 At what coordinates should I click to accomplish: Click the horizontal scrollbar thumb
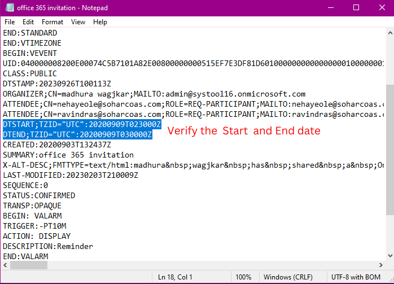29,265
